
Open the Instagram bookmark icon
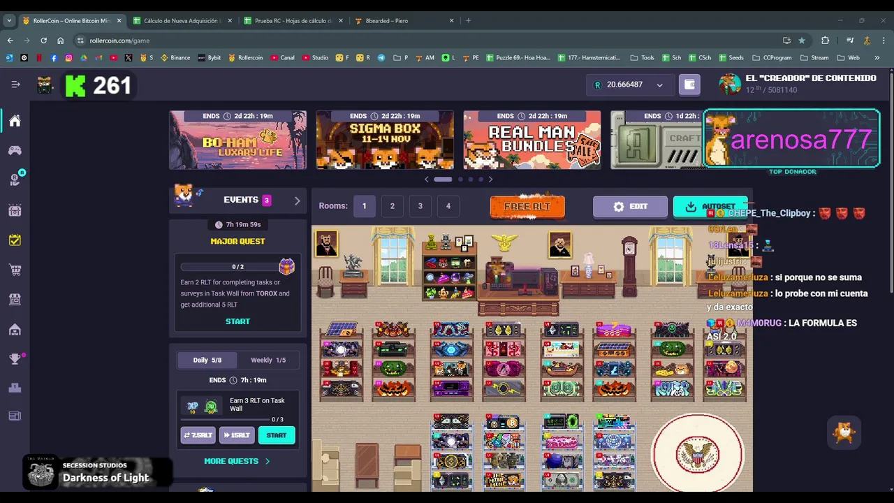[x=68, y=57]
